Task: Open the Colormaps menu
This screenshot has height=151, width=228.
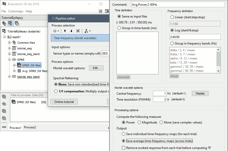Action: pyautogui.click(x=15, y=11)
